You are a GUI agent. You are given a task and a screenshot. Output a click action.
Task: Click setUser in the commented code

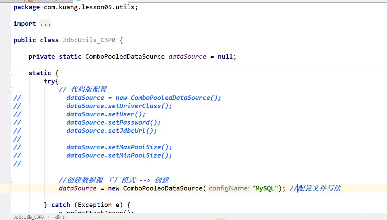(121, 114)
